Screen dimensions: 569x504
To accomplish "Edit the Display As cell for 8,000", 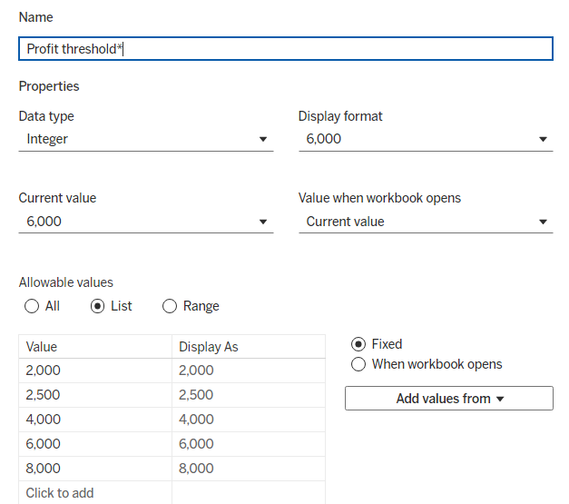I will (x=248, y=469).
